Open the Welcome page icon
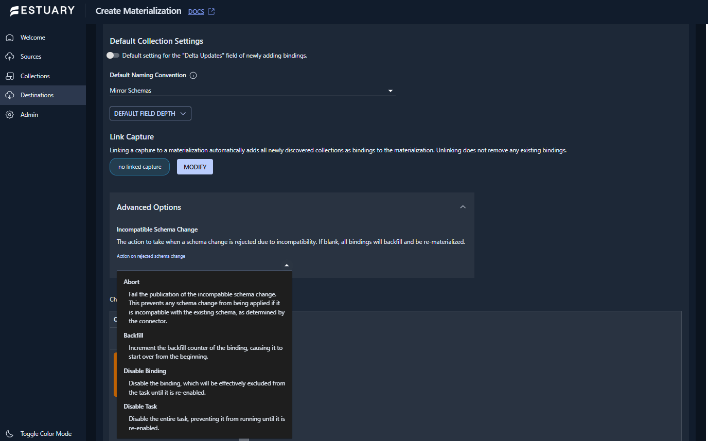 pyautogui.click(x=9, y=38)
